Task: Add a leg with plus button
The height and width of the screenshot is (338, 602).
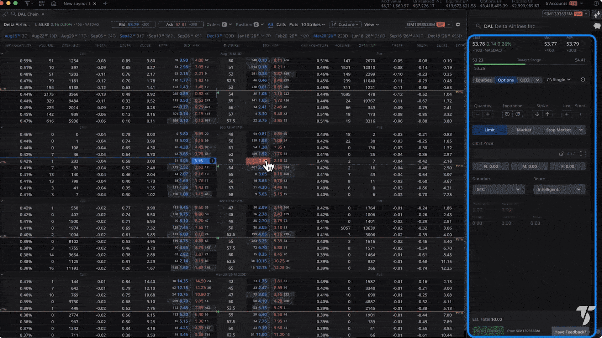Action: (x=567, y=114)
